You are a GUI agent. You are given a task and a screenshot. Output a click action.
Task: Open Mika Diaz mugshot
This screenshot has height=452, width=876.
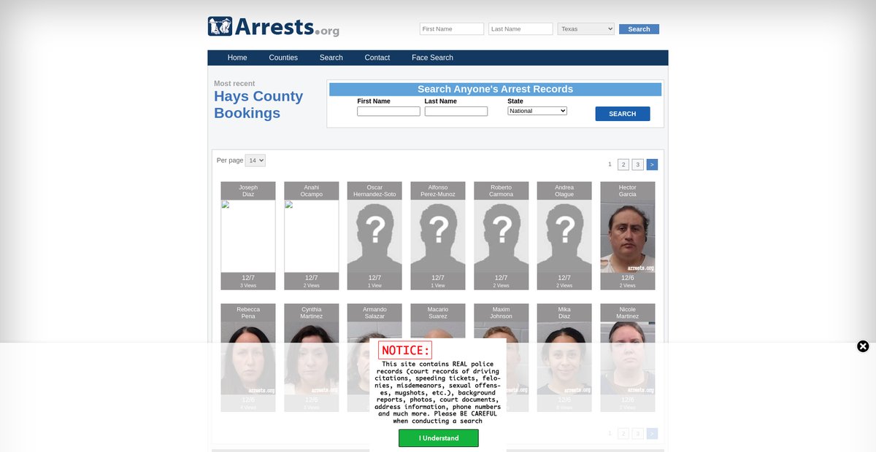(x=564, y=358)
